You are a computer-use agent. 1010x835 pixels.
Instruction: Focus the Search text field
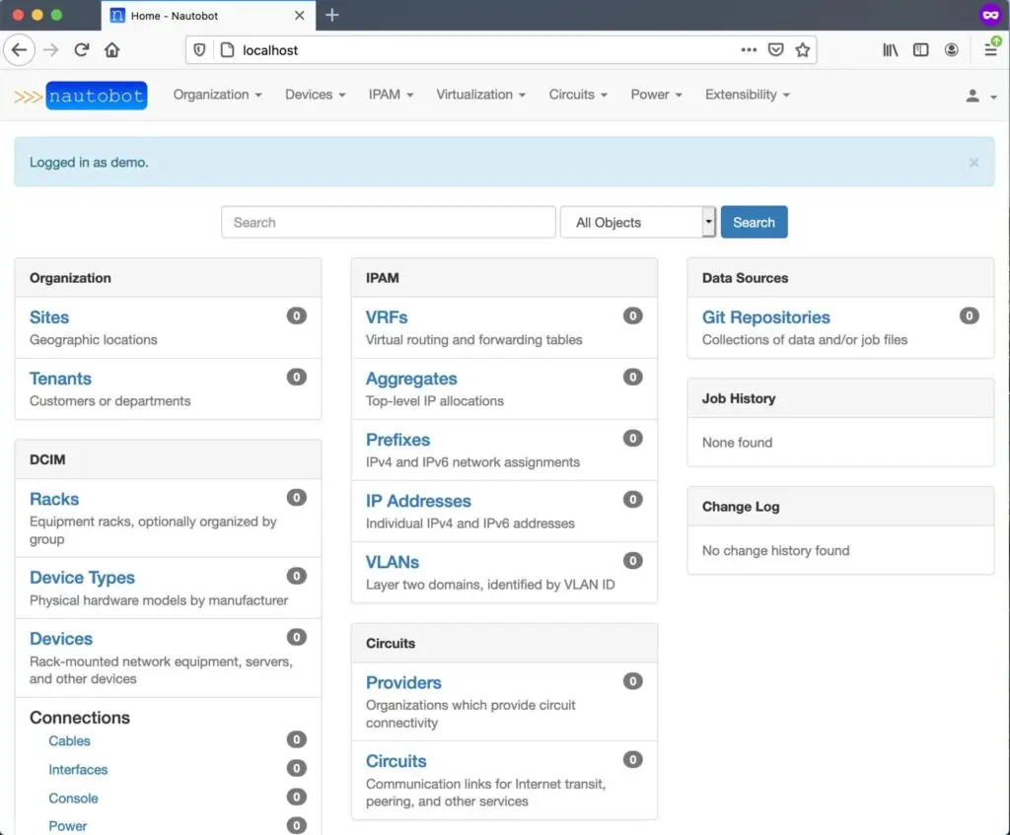[389, 222]
